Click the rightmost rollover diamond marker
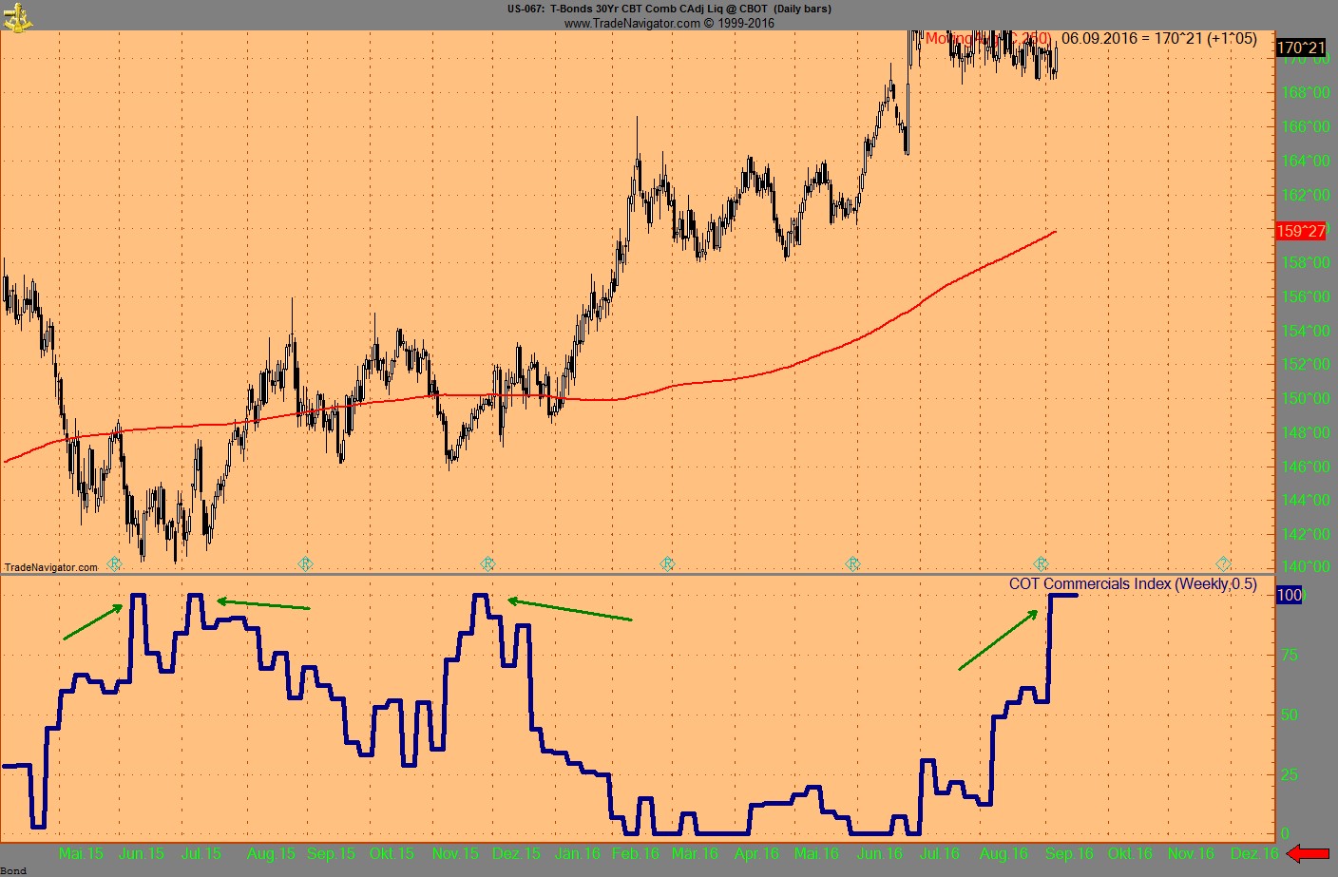 pos(1223,563)
